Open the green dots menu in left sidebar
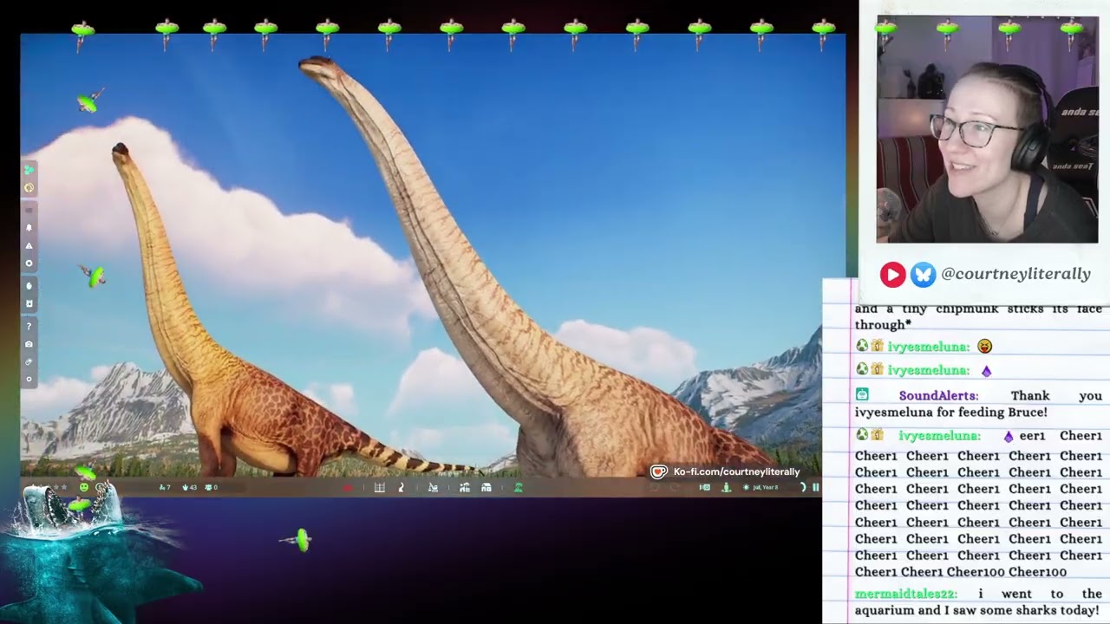The height and width of the screenshot is (624, 1110). [x=29, y=170]
